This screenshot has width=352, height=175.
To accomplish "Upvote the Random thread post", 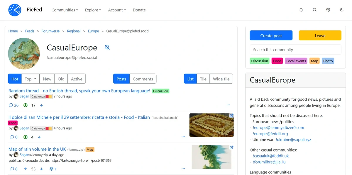I will [x=26, y=105].
